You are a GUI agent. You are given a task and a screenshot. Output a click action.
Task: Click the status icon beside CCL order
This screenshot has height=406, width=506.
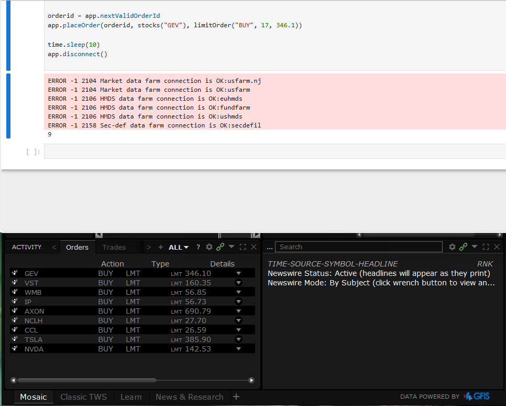point(15,329)
